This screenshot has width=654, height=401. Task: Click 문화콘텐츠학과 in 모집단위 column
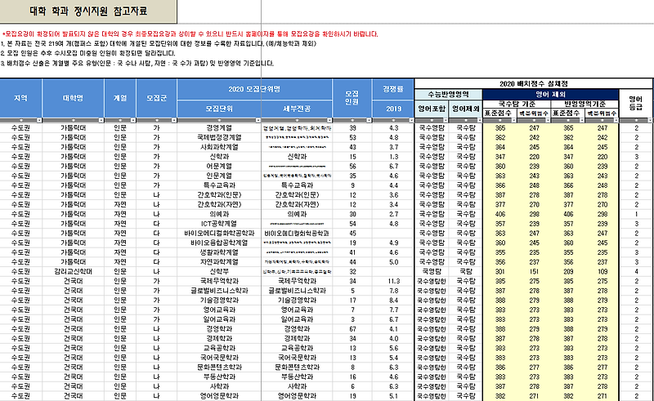(219, 368)
